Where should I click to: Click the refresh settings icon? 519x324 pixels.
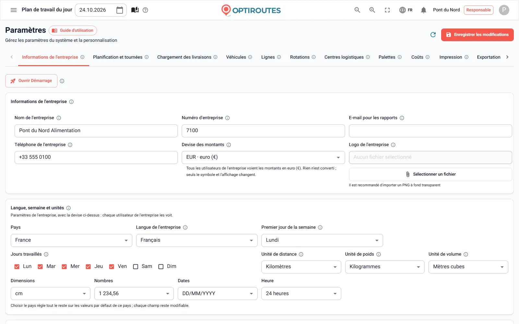coord(433,35)
